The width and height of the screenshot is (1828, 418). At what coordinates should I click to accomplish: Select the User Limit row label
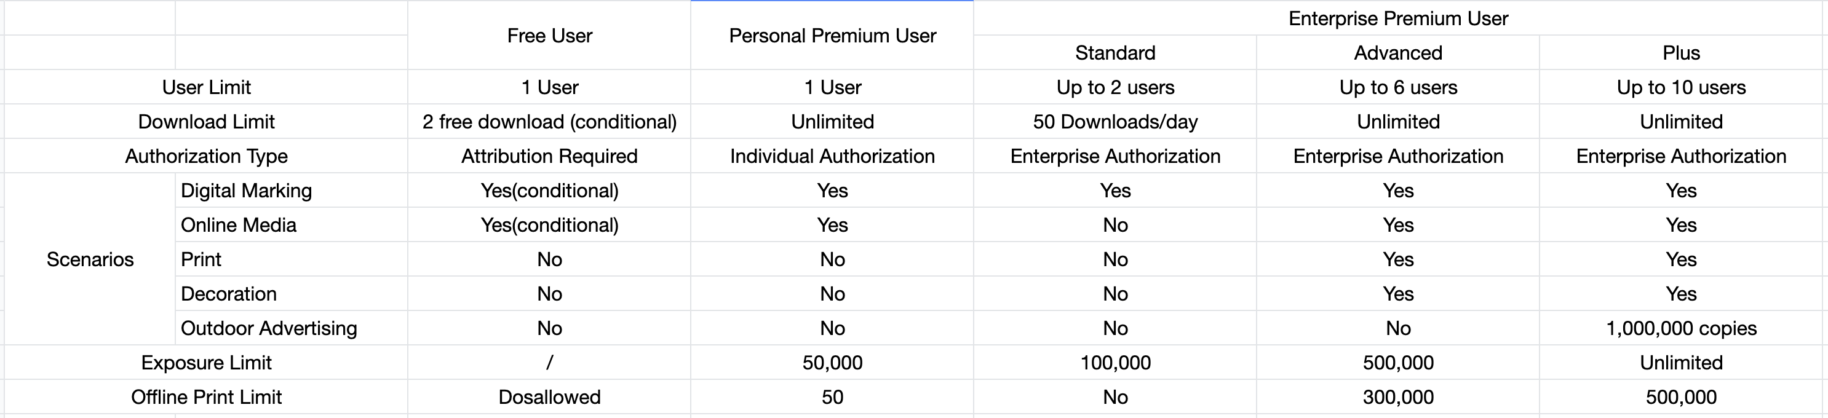(x=206, y=87)
